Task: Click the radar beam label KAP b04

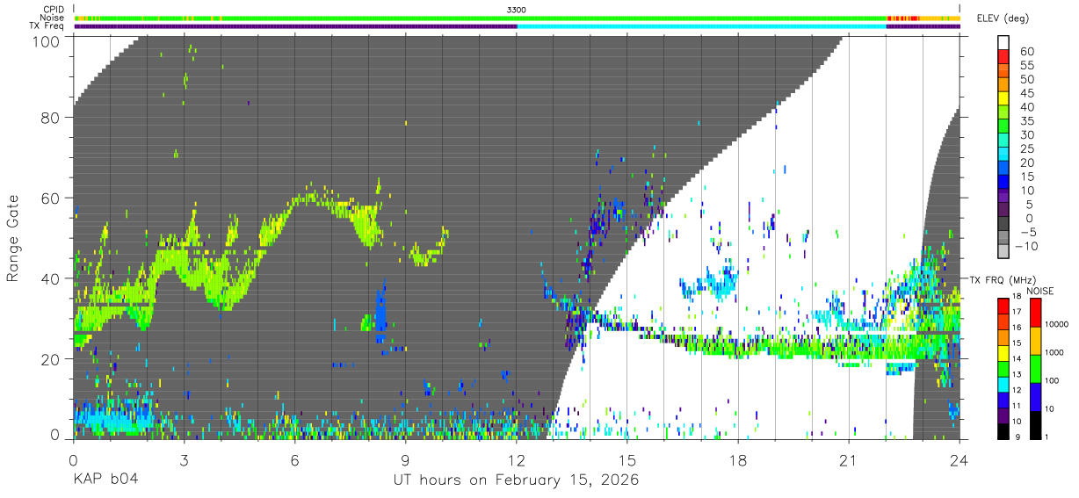Action: [105, 480]
